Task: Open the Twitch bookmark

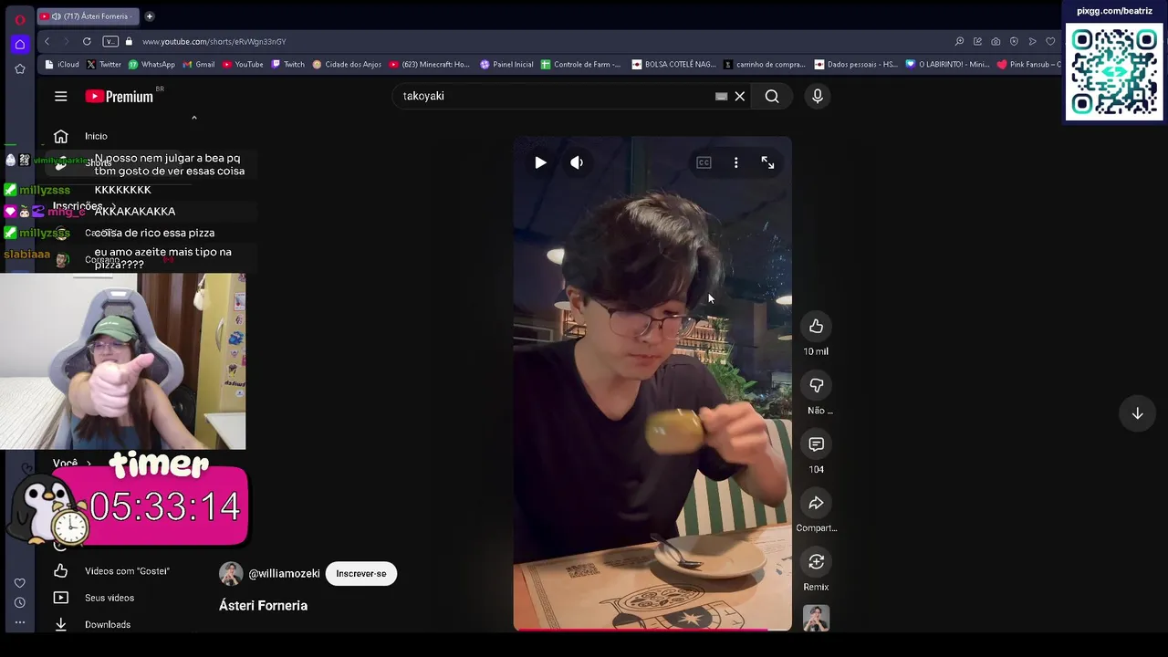Action: [288, 65]
